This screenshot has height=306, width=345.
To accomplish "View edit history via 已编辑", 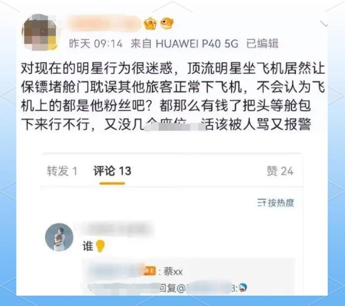I will pyautogui.click(x=262, y=44).
